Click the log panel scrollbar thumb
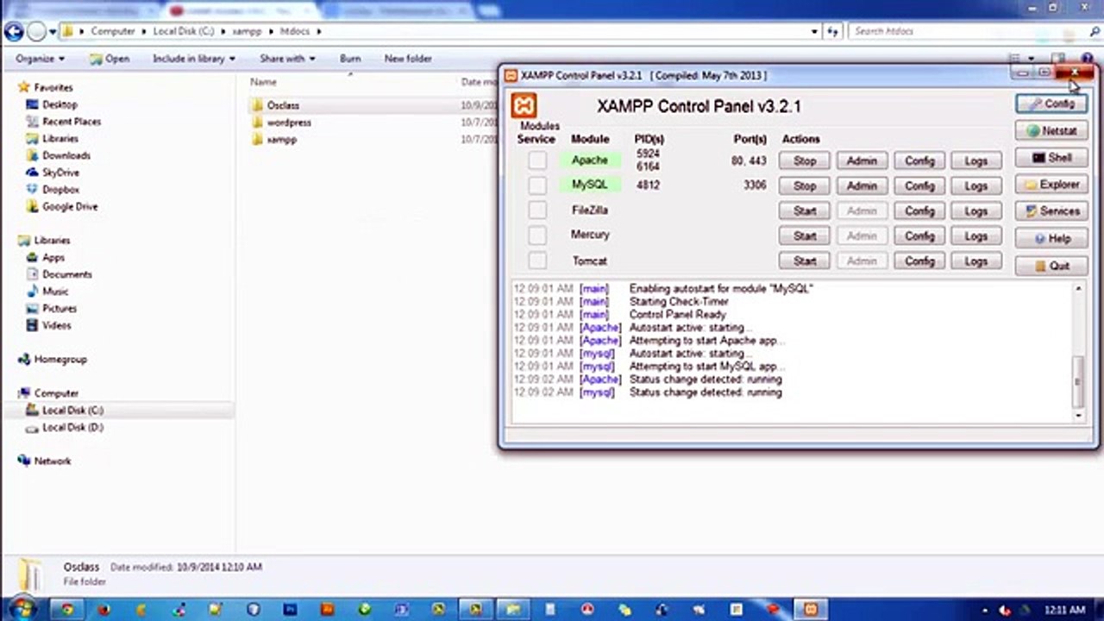This screenshot has width=1104, height=621. [x=1078, y=380]
